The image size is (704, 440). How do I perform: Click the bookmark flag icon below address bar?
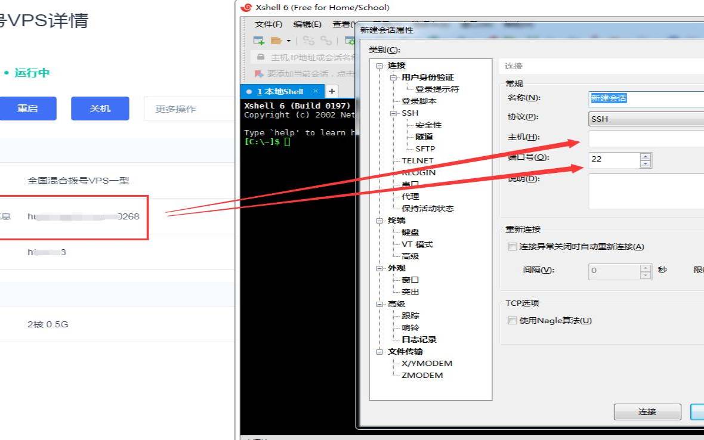pyautogui.click(x=259, y=74)
